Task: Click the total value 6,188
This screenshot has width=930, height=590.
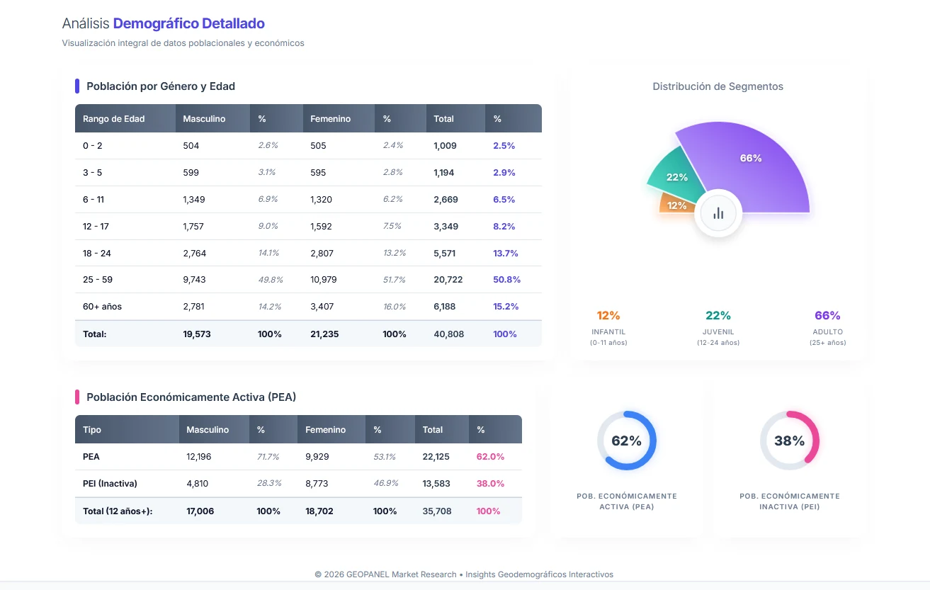Action: pos(445,307)
